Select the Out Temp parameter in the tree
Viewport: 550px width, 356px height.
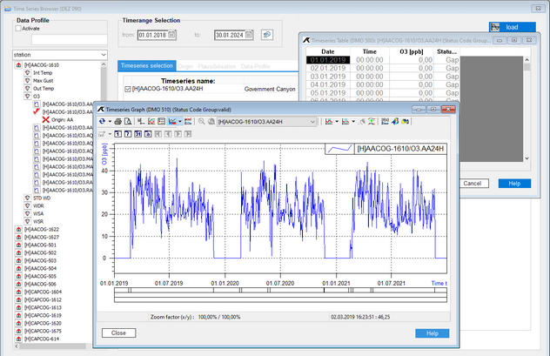click(44, 89)
